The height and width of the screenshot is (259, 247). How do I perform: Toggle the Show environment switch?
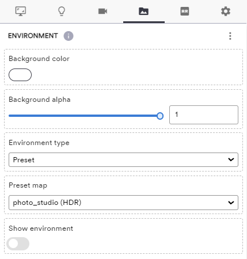click(x=18, y=243)
